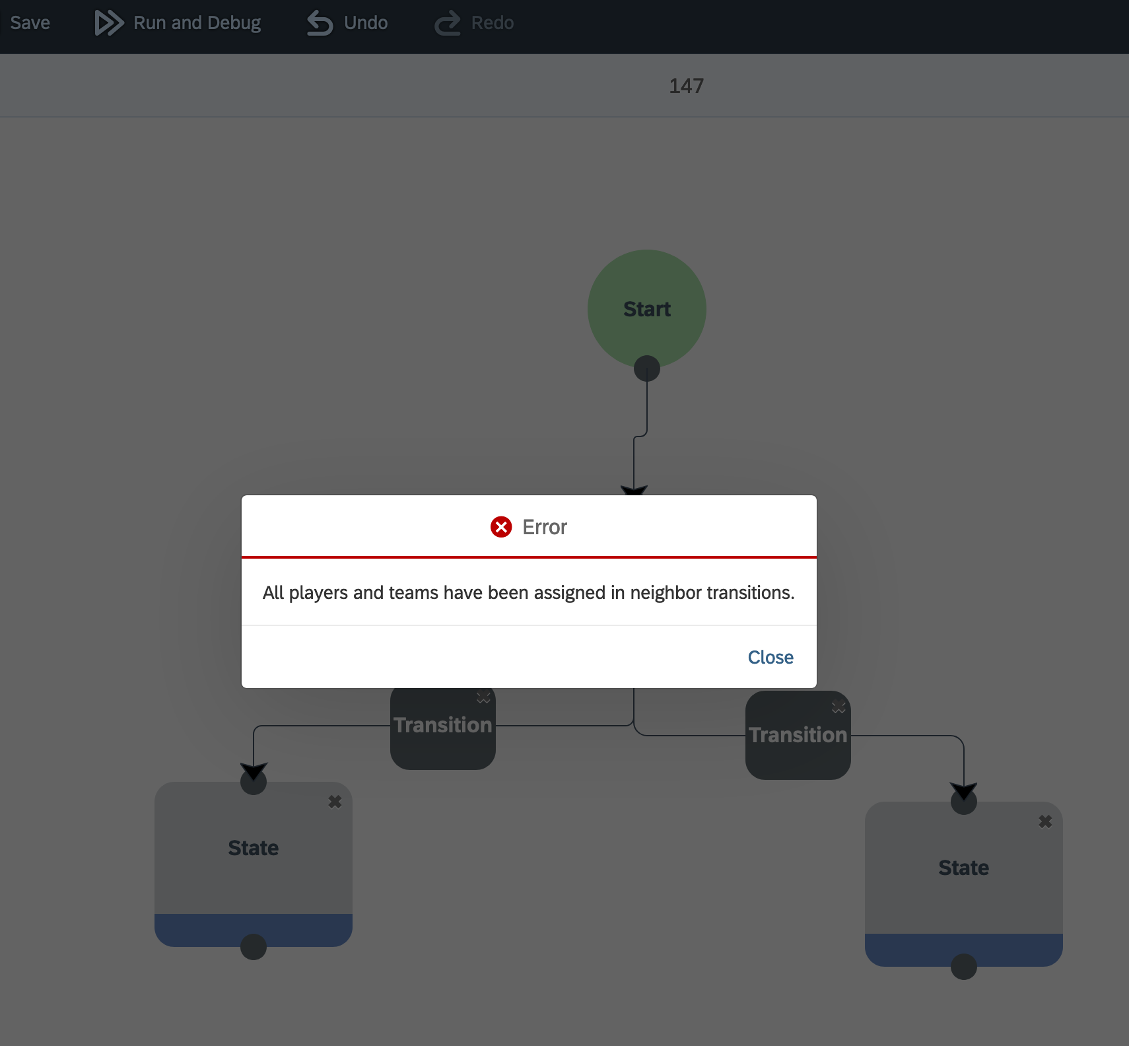This screenshot has height=1046, width=1129.
Task: Click Close to dismiss the error dialog
Action: (770, 657)
